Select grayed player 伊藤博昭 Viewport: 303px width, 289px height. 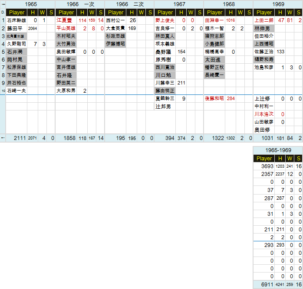(x=115, y=44)
